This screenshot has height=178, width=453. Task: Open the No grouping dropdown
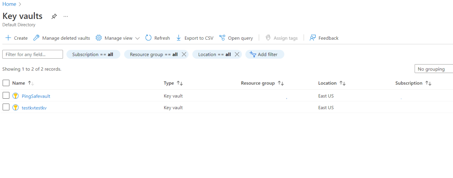(x=434, y=69)
